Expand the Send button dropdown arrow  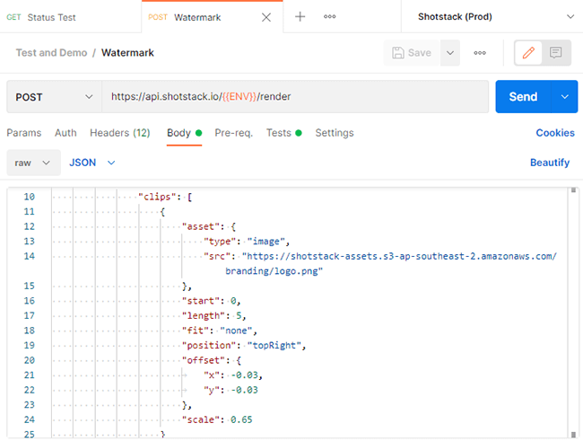(x=564, y=97)
